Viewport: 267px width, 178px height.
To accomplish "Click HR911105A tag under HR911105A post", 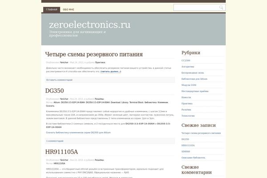I will click(59, 163).
